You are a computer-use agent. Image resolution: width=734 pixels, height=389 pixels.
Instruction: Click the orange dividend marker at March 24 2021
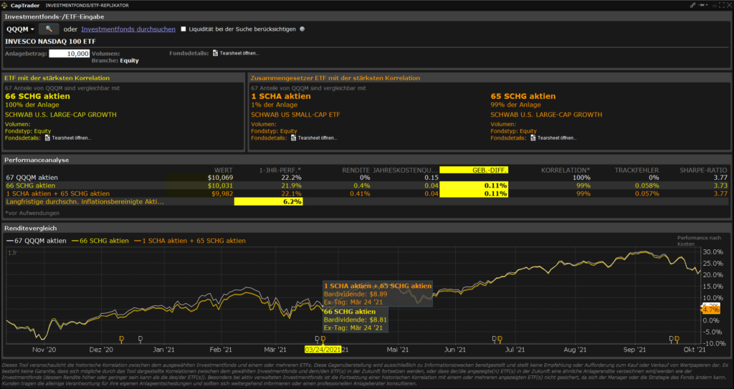click(x=323, y=339)
